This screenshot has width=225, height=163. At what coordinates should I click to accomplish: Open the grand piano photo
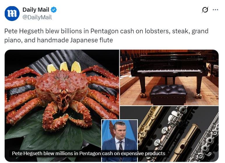pos(169,77)
